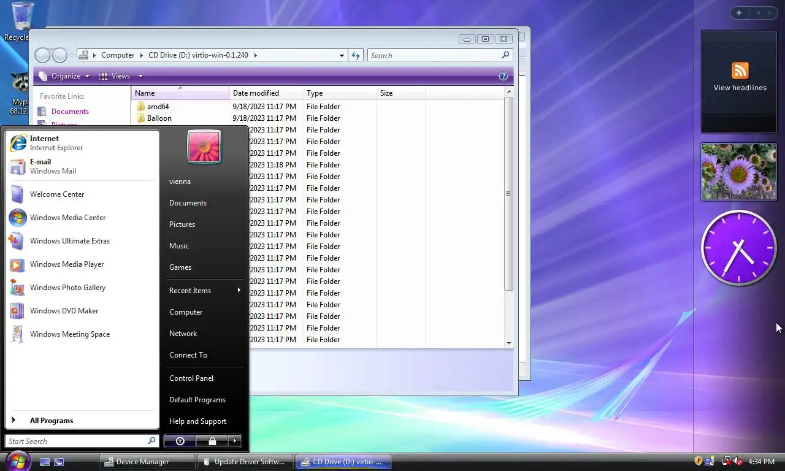Click Explorer help icon

(x=504, y=76)
